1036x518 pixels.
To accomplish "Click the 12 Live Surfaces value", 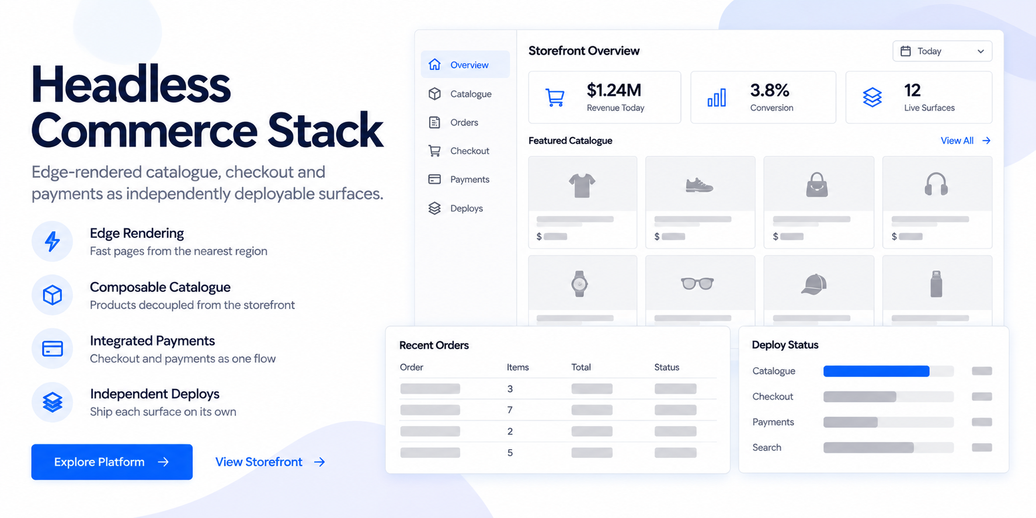I will coord(912,91).
